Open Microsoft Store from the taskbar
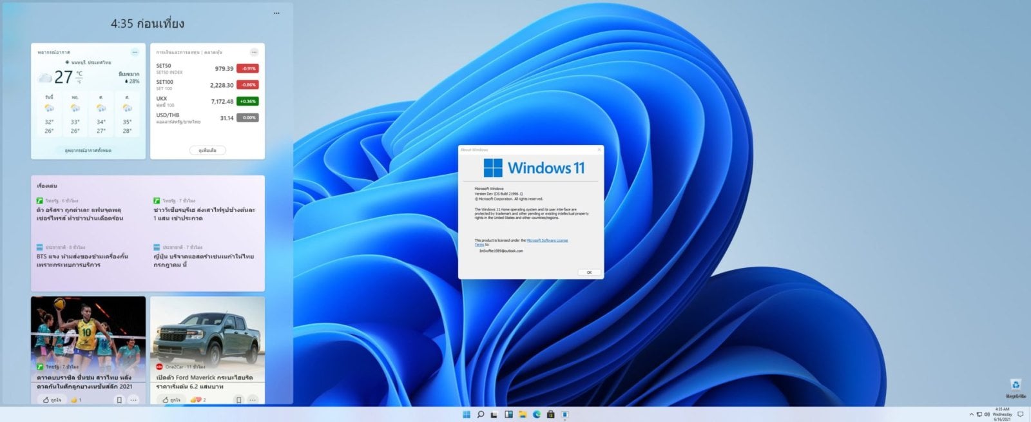 [x=550, y=414]
